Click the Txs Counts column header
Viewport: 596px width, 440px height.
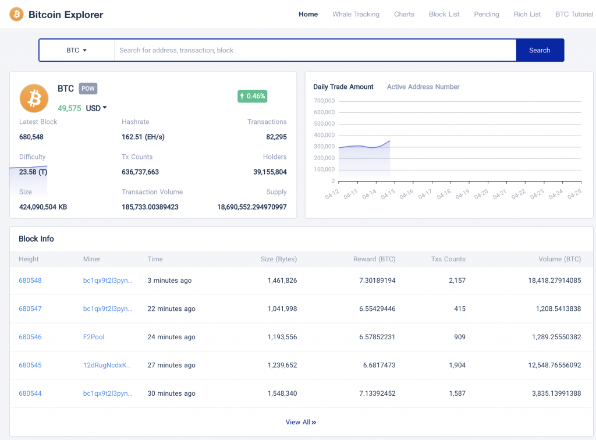(448, 259)
